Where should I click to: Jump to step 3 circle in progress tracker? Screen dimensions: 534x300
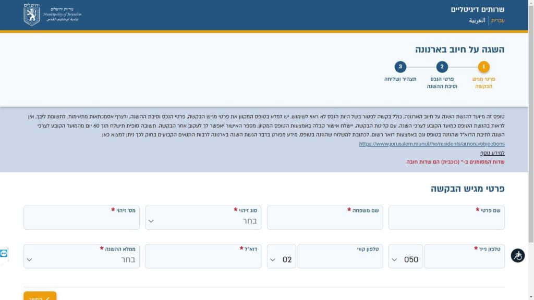(400, 67)
